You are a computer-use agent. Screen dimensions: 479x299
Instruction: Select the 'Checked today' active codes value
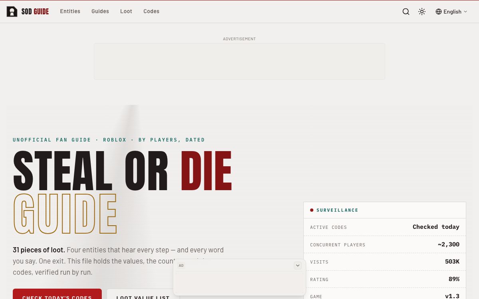pos(436,227)
